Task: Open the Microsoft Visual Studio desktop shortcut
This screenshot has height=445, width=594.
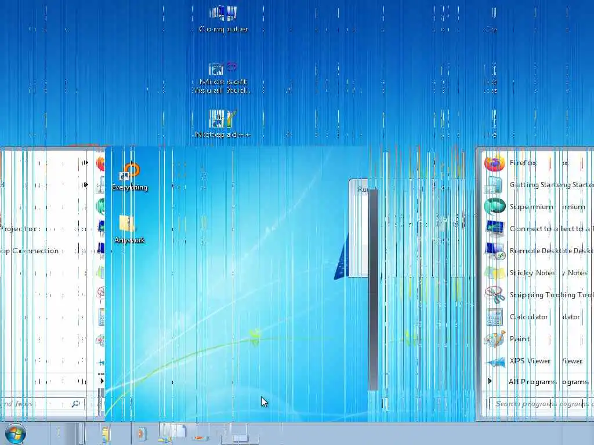Action: (x=222, y=78)
